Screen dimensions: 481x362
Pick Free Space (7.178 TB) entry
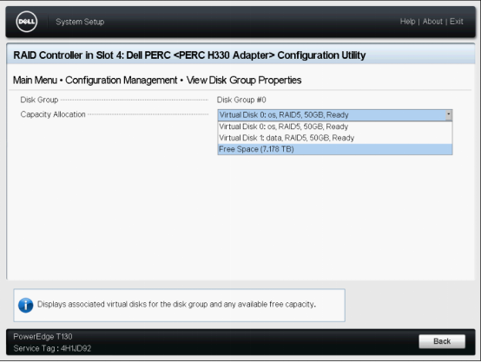[x=335, y=149]
